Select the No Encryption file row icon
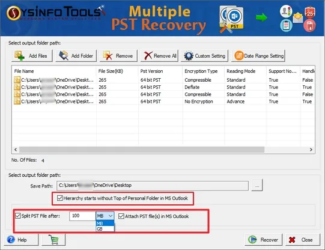The width and height of the screenshot is (325, 250). (17, 102)
